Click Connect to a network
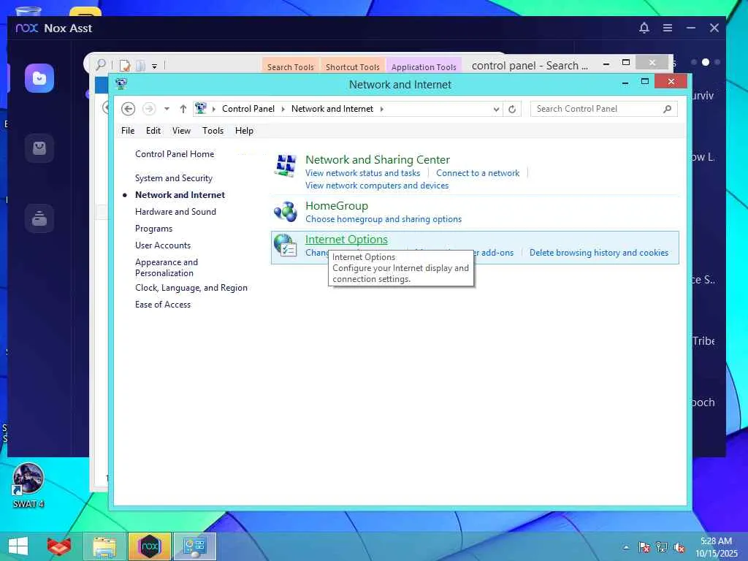The image size is (748, 561). [x=478, y=172]
